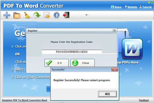Click the green dot at top right
The image size is (154, 103).
click(x=152, y=2)
